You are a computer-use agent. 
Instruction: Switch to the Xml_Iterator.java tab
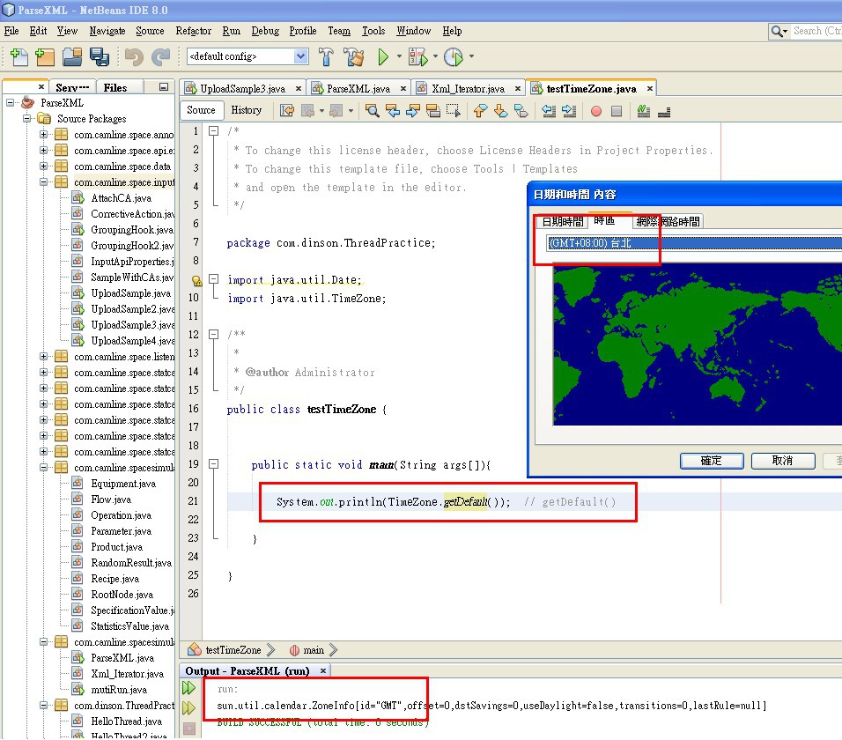pos(468,89)
